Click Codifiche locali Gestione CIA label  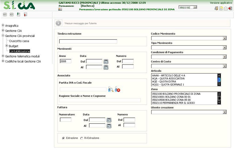pos(23,61)
